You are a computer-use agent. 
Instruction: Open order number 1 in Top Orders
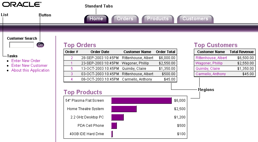pos(72,63)
